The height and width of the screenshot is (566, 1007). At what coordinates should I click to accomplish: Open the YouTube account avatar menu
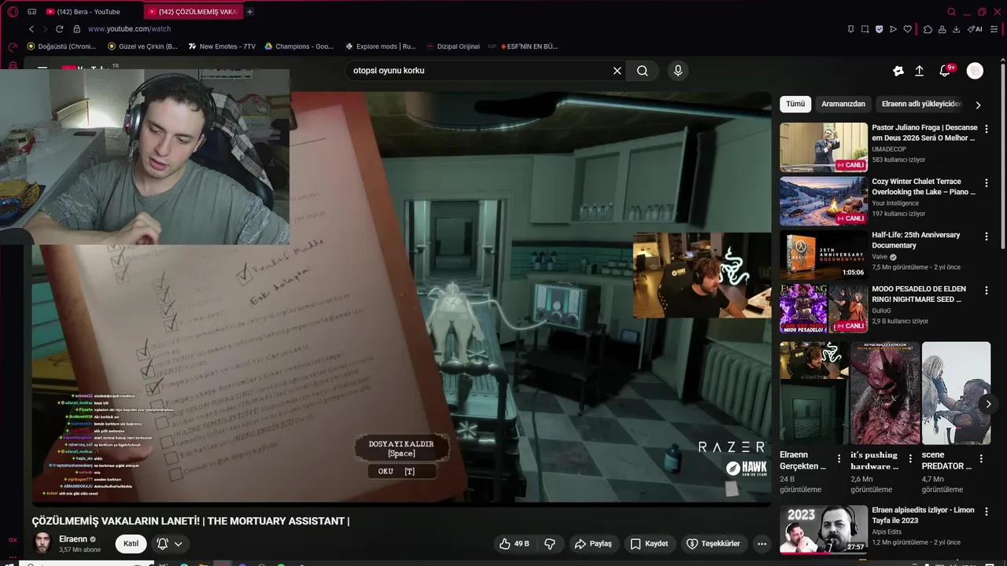[x=975, y=71]
